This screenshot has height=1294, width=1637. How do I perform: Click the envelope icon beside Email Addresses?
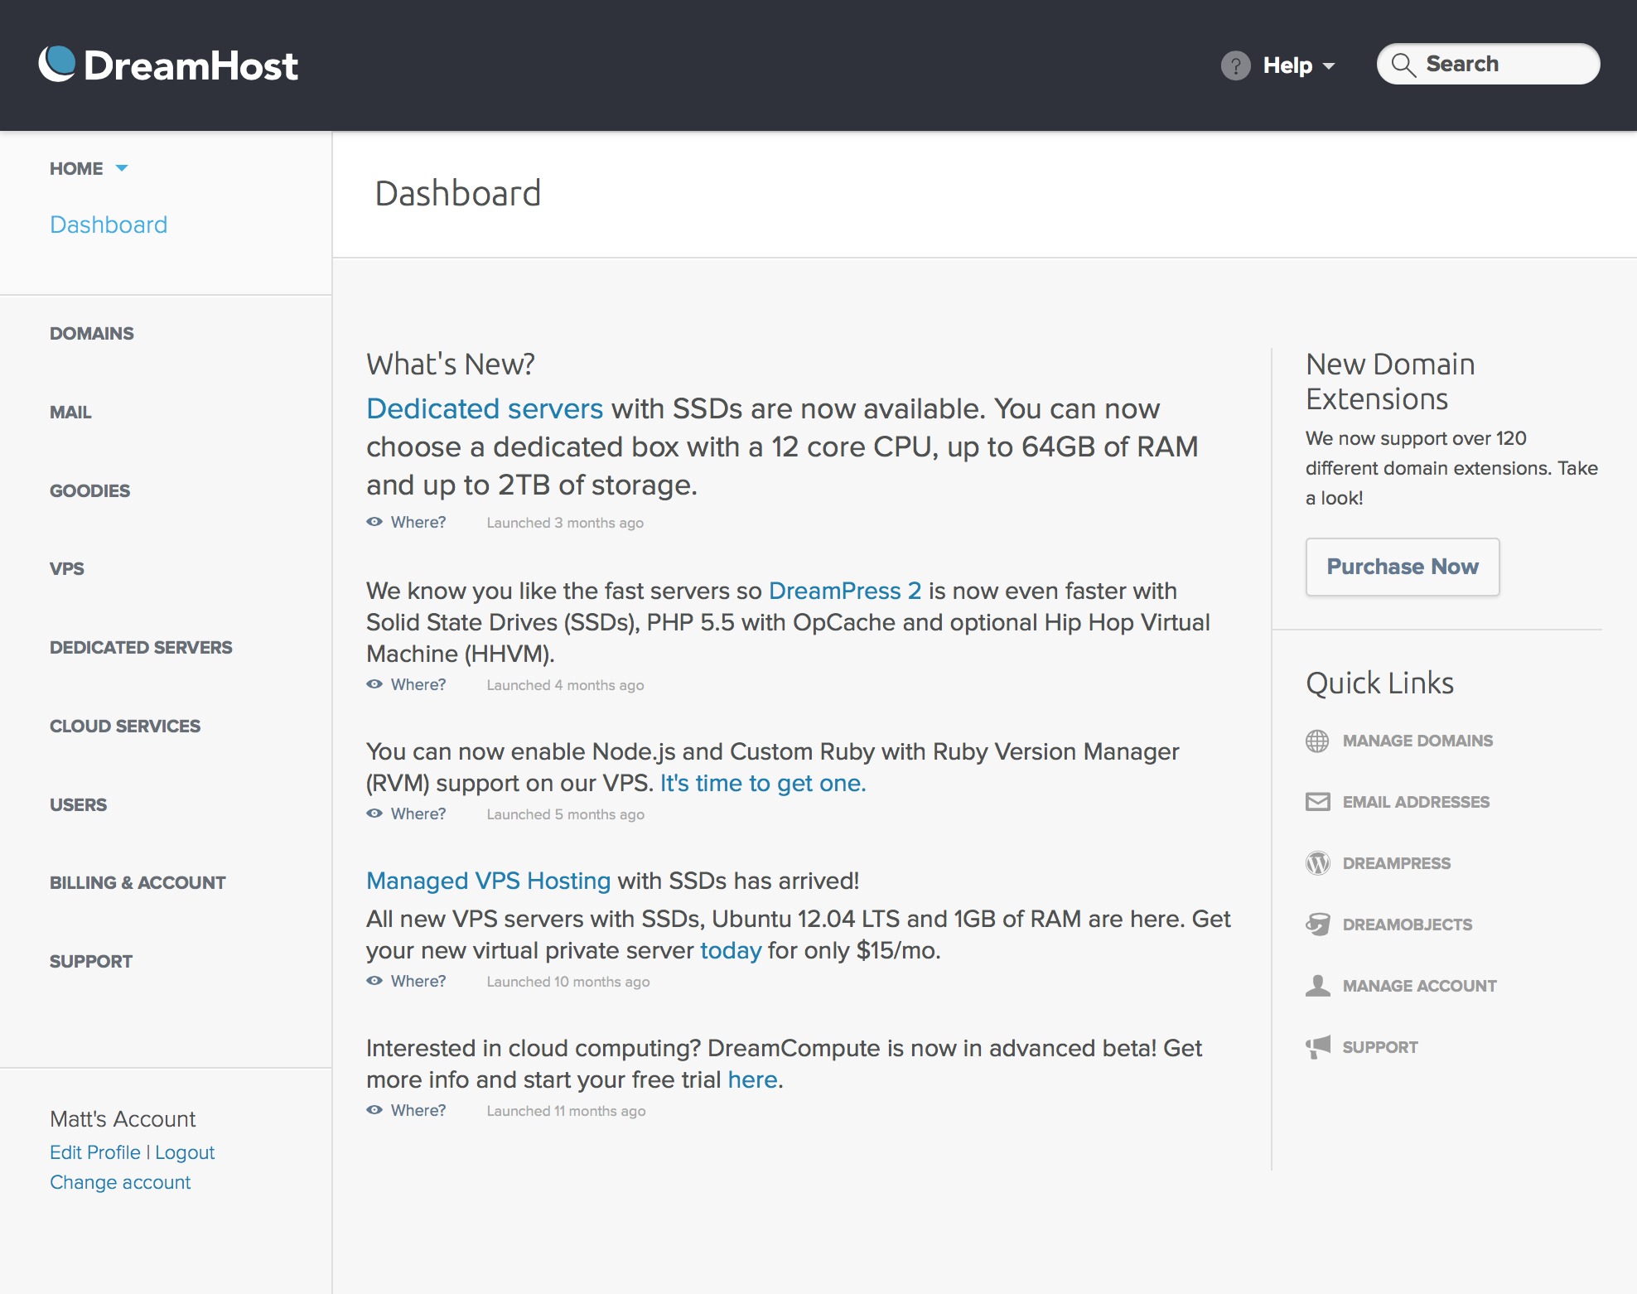click(x=1317, y=802)
